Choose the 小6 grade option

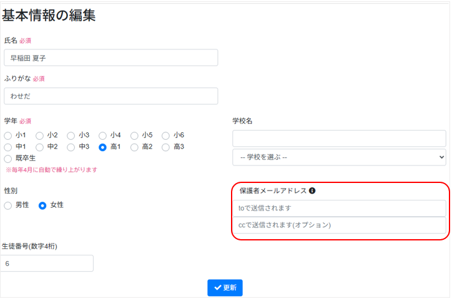click(x=165, y=136)
